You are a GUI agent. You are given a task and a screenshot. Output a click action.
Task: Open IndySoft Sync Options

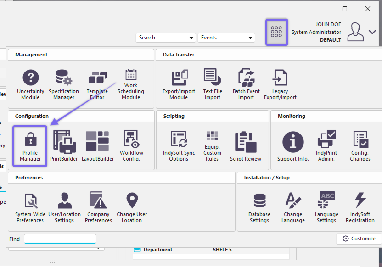tap(179, 146)
